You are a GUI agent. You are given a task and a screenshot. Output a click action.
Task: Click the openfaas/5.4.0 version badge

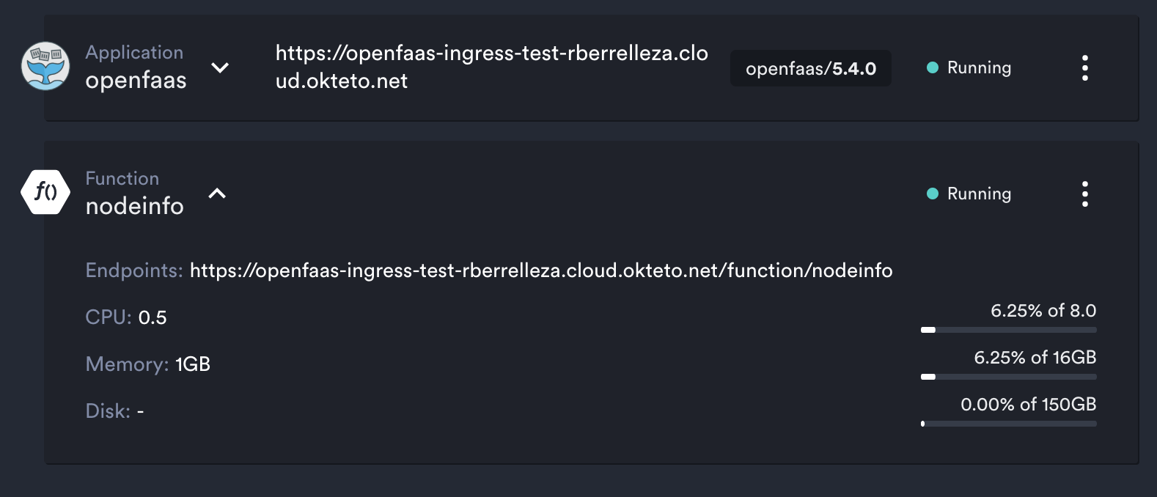tap(811, 68)
